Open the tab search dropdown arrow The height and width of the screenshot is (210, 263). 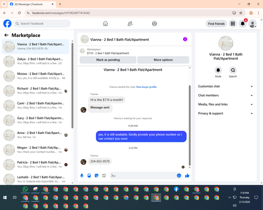[x=4, y=4]
